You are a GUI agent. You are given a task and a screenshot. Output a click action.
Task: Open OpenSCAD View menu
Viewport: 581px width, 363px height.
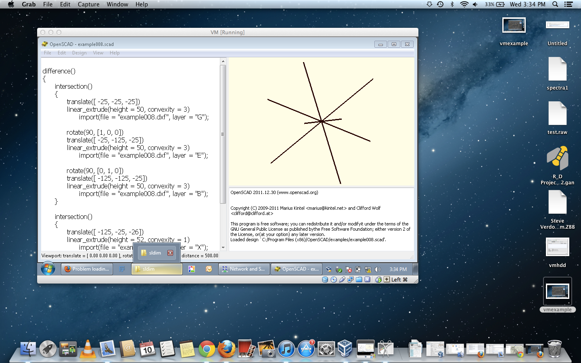point(98,53)
